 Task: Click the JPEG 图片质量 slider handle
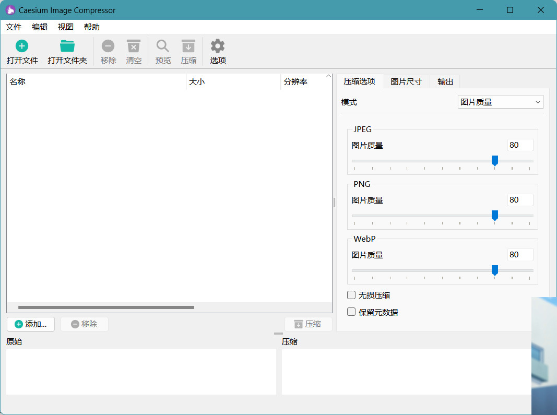(494, 161)
